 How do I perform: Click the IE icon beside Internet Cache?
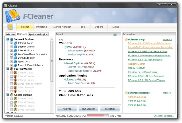(x=15, y=43)
